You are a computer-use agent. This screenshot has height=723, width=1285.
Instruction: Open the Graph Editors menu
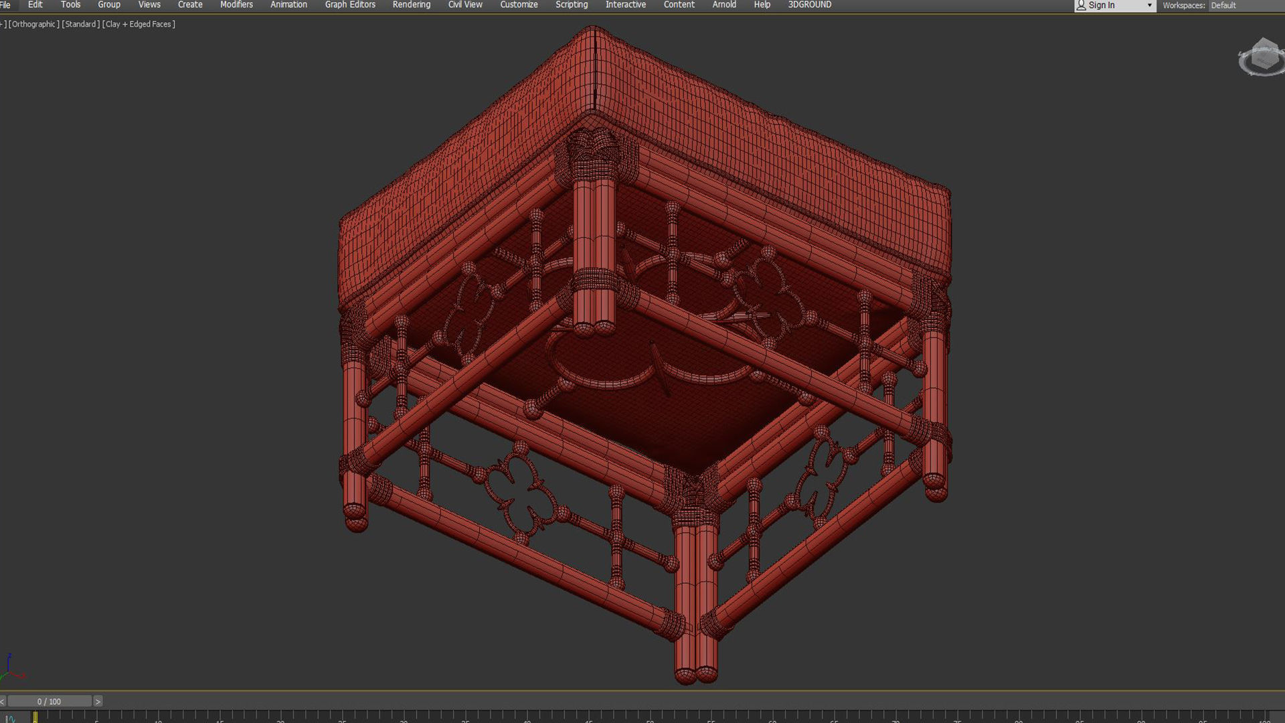pos(350,5)
